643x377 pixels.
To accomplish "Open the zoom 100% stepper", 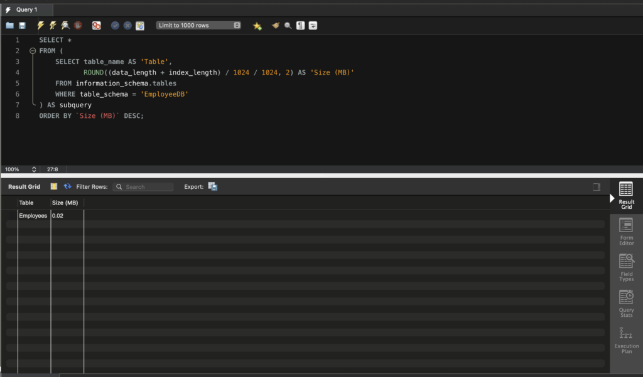I will (x=34, y=169).
